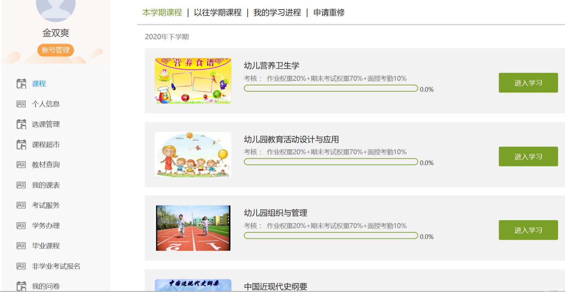Screen dimensions: 565x292
Task: Click the icon beside 考试服务
Action: pos(21,205)
